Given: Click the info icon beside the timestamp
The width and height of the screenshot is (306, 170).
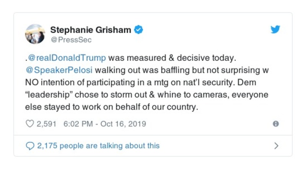Looking at the screenshot, I should (275, 124).
